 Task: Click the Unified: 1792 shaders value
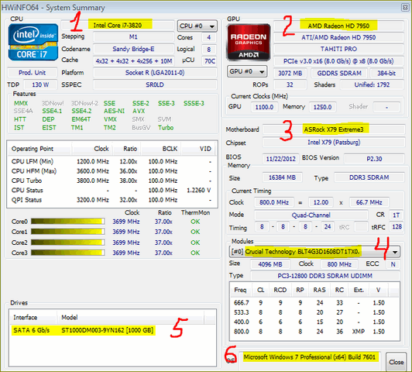(372, 84)
